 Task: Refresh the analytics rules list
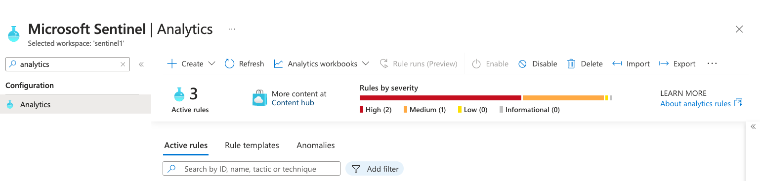tap(244, 64)
